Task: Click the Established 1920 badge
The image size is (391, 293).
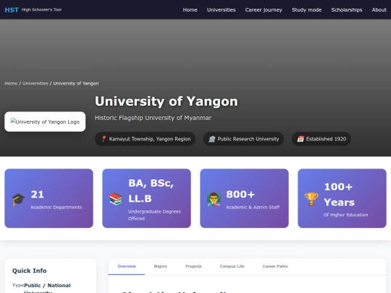Action: pyautogui.click(x=321, y=139)
